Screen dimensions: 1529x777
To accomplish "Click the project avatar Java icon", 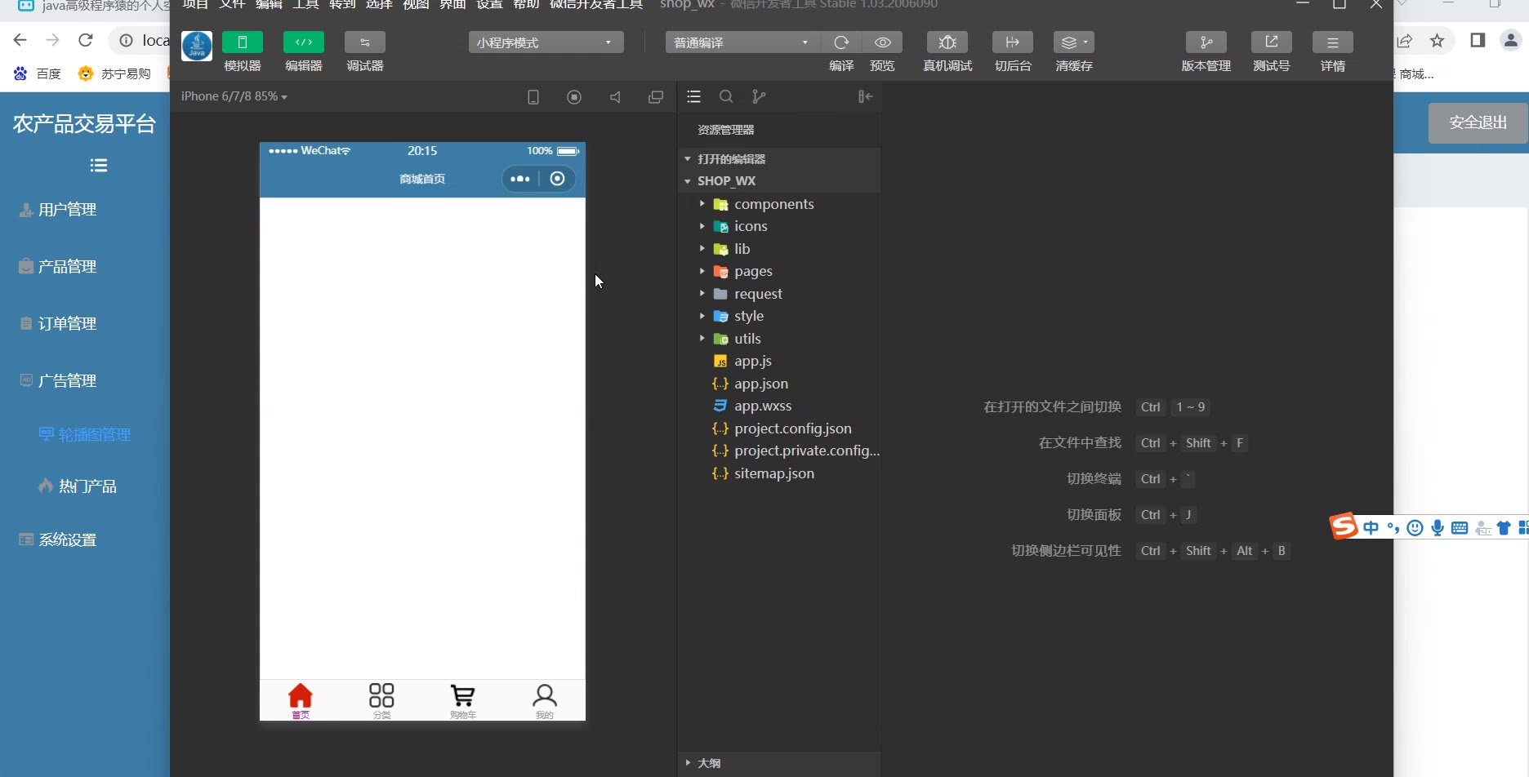I will click(x=197, y=46).
